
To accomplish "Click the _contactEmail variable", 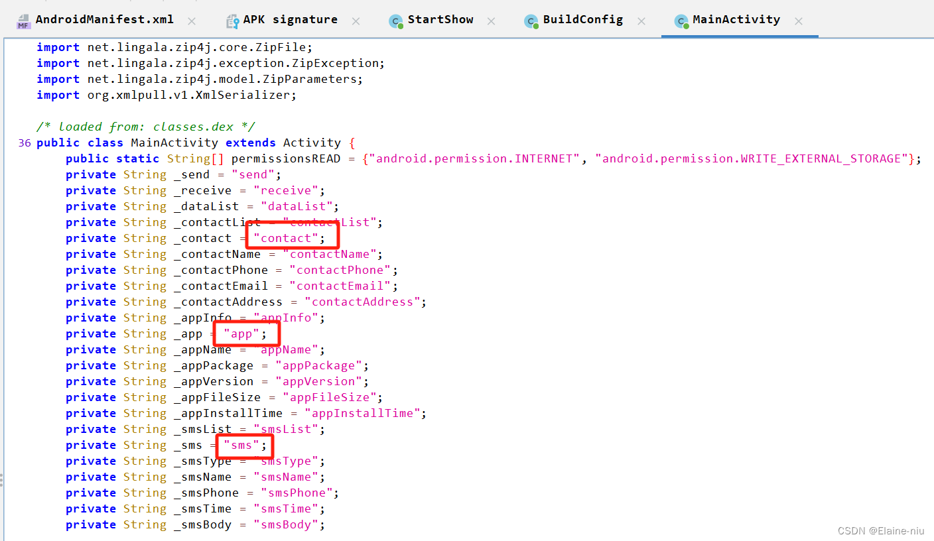I will tap(222, 286).
